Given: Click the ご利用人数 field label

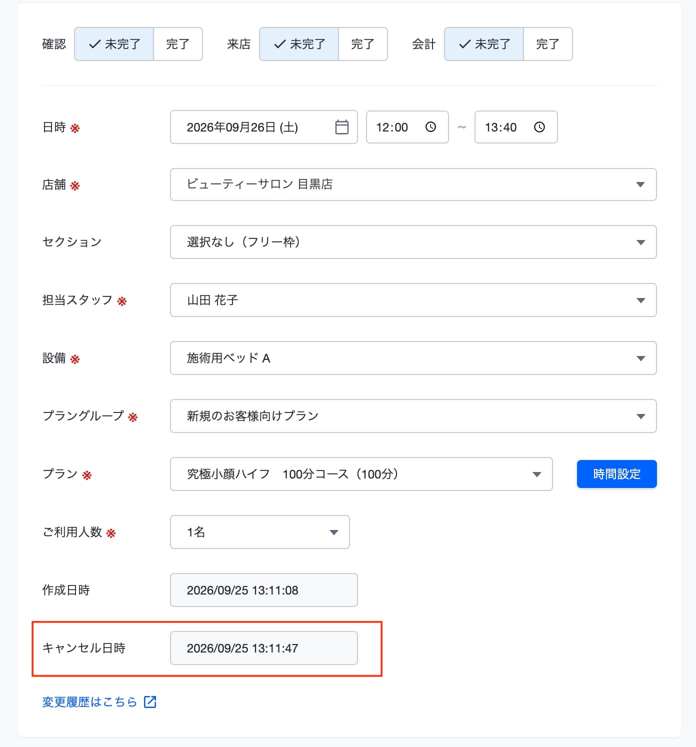Looking at the screenshot, I should point(72,532).
